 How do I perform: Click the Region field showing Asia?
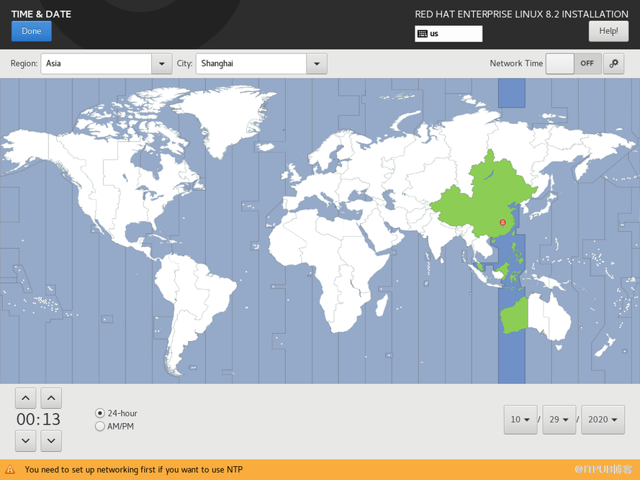point(96,63)
